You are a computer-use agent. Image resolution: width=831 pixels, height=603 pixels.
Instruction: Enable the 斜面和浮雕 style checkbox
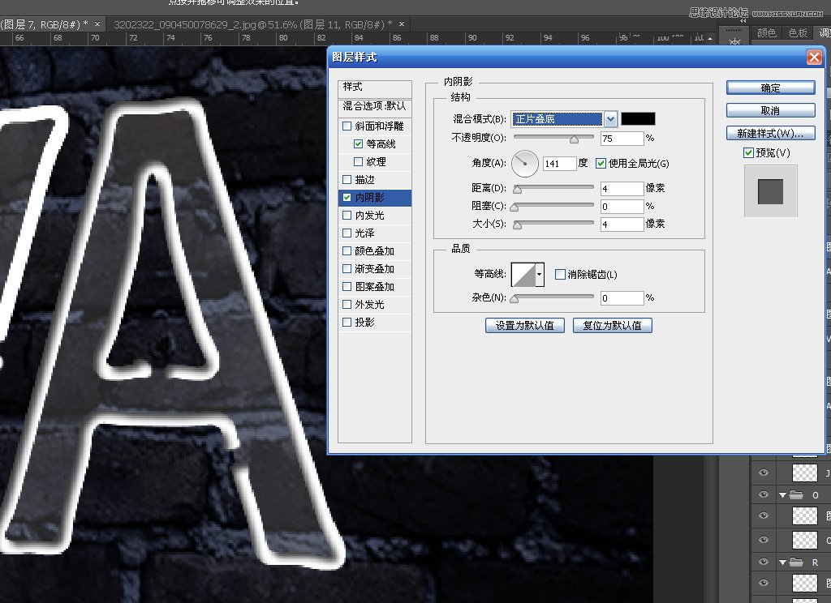coord(347,126)
